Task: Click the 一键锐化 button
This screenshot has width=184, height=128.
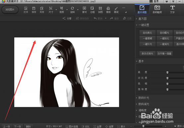Action: pyautogui.click(x=164, y=39)
